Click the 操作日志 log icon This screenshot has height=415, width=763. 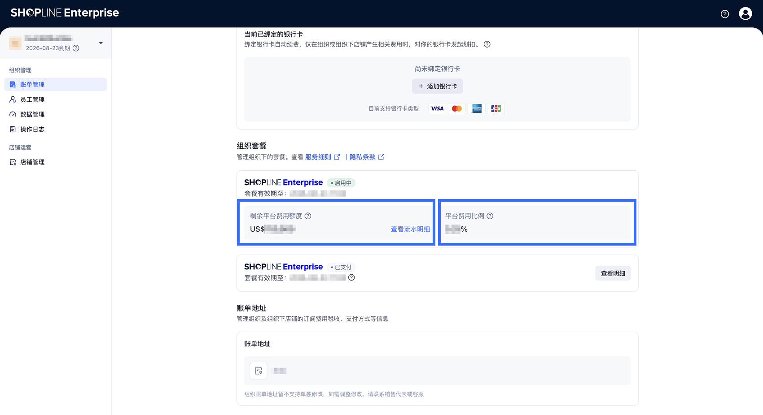[13, 130]
